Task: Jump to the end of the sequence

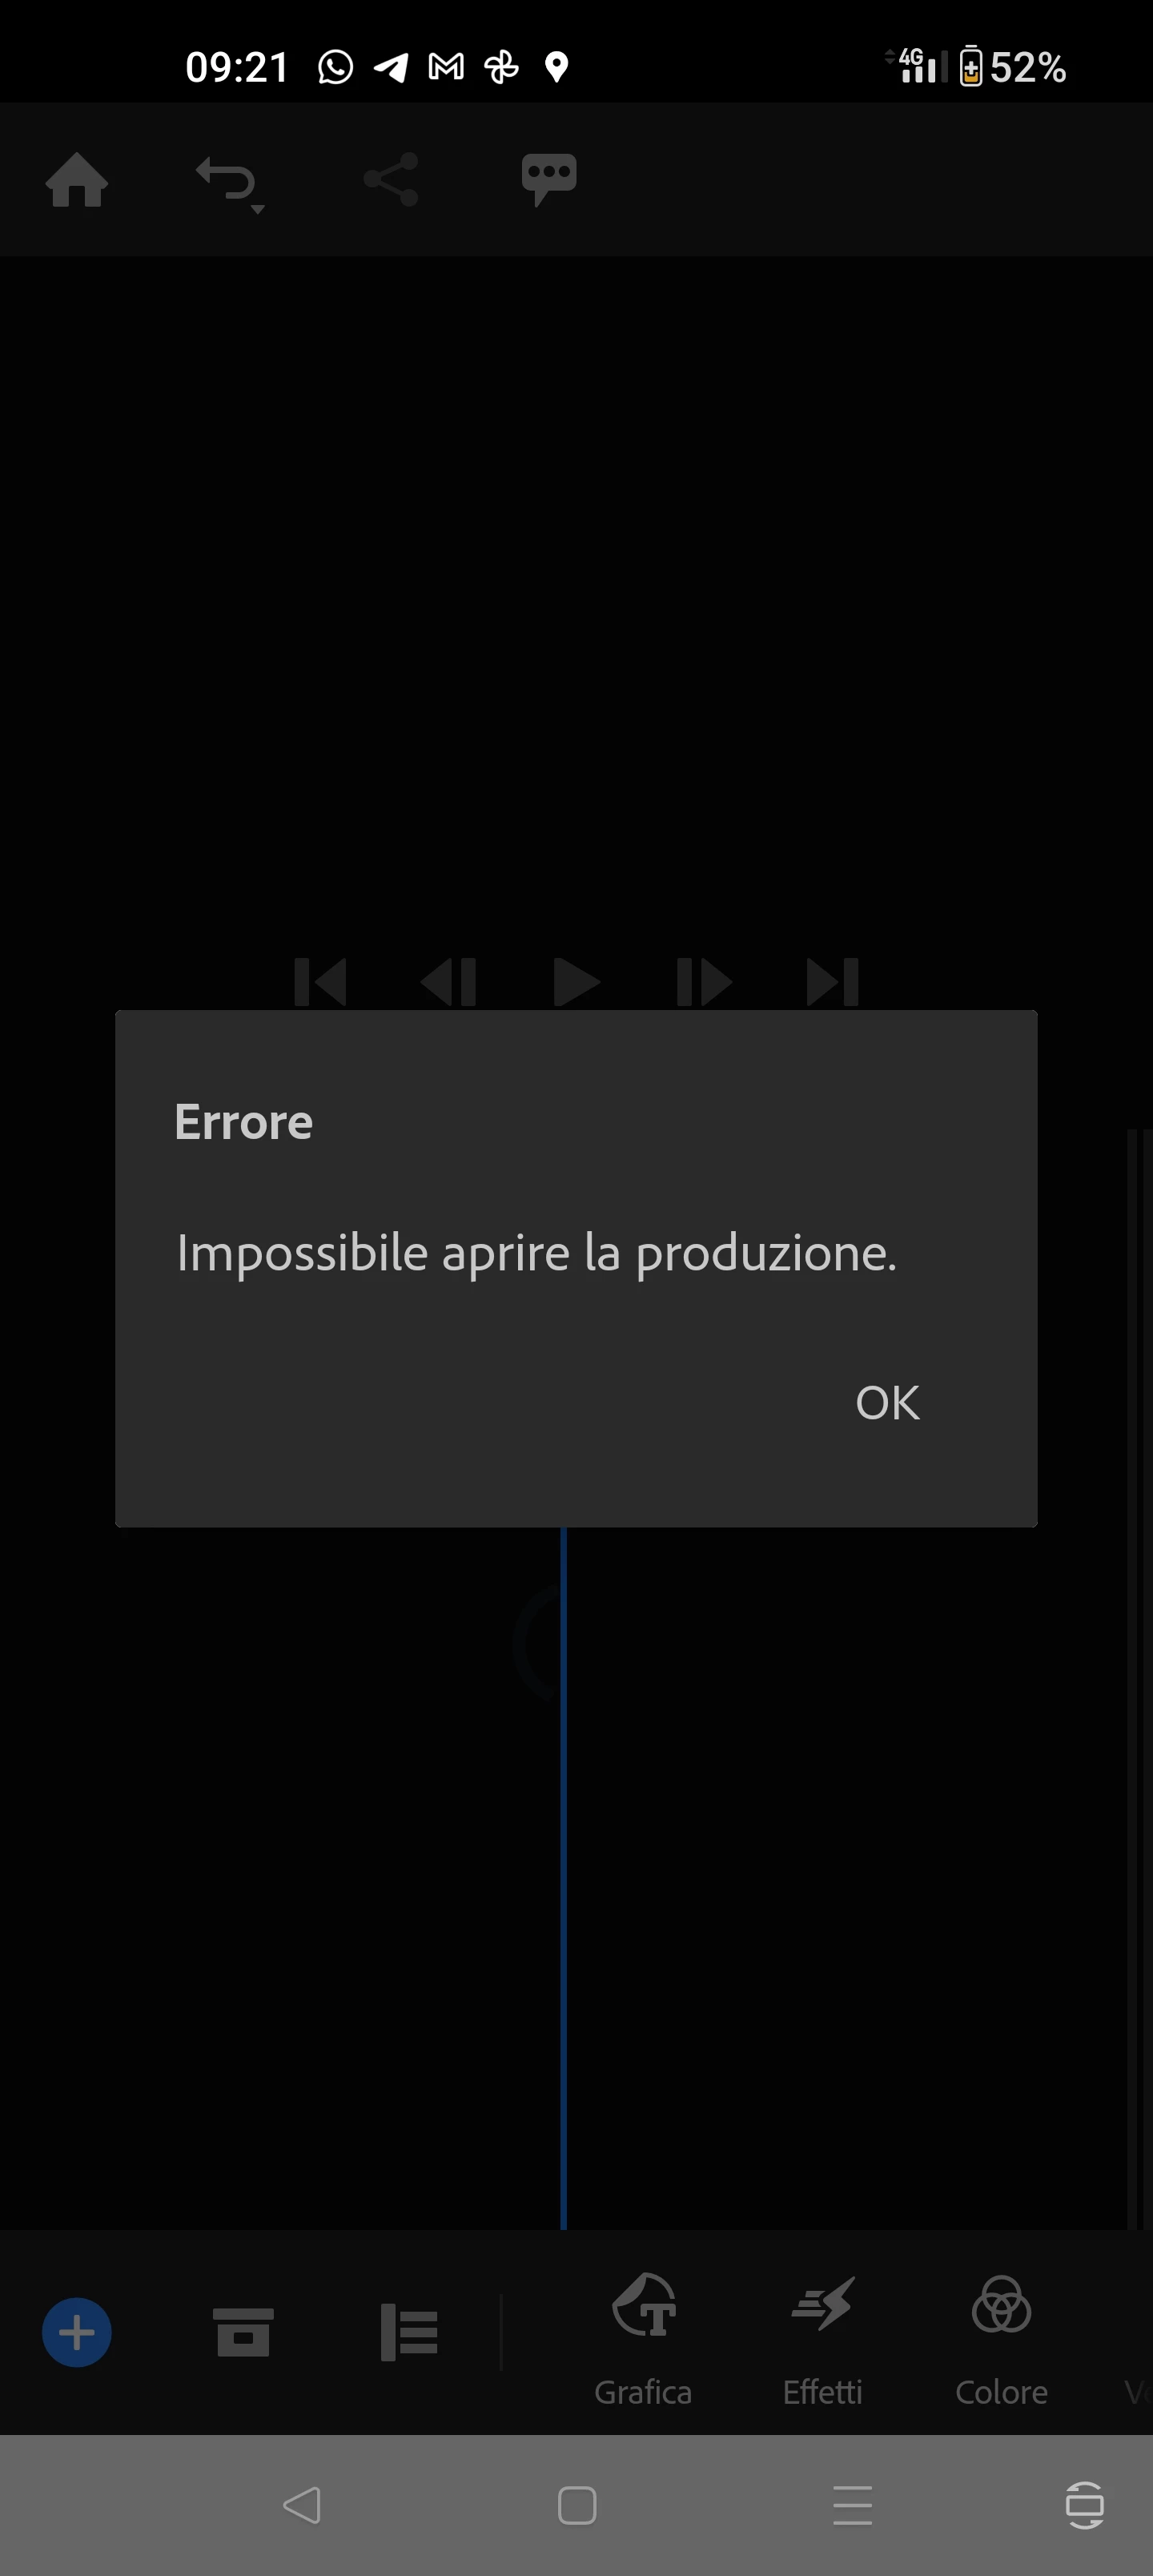Action: tap(832, 981)
